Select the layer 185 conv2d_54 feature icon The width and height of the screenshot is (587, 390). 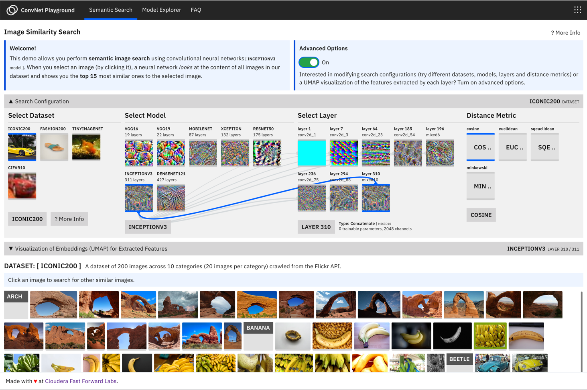(x=408, y=153)
